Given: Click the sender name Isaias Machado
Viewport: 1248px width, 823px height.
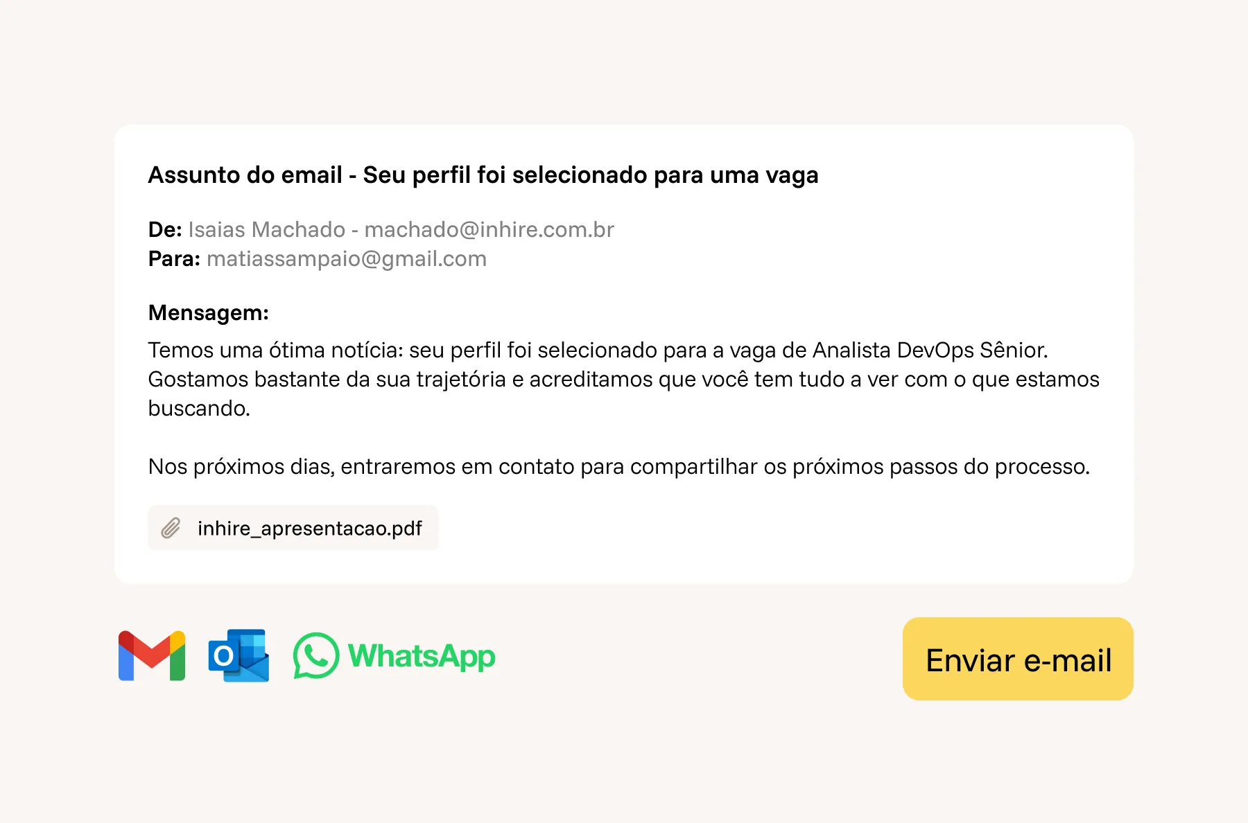Looking at the screenshot, I should [267, 229].
